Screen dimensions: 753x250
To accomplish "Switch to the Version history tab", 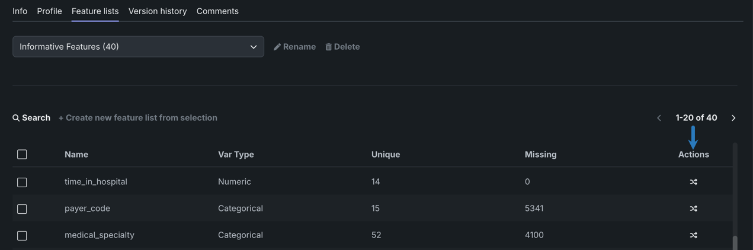I will point(158,11).
